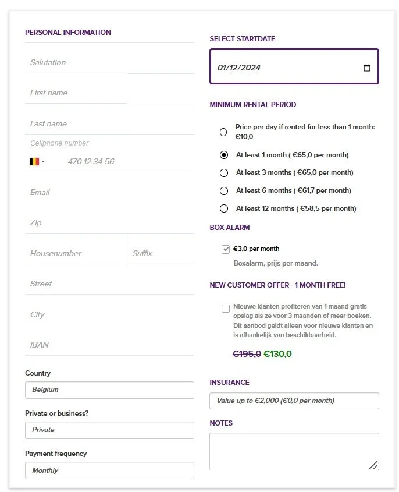This screenshot has height=492, width=399.
Task: Click the start date field showing 01/12/2024
Action: tap(294, 66)
